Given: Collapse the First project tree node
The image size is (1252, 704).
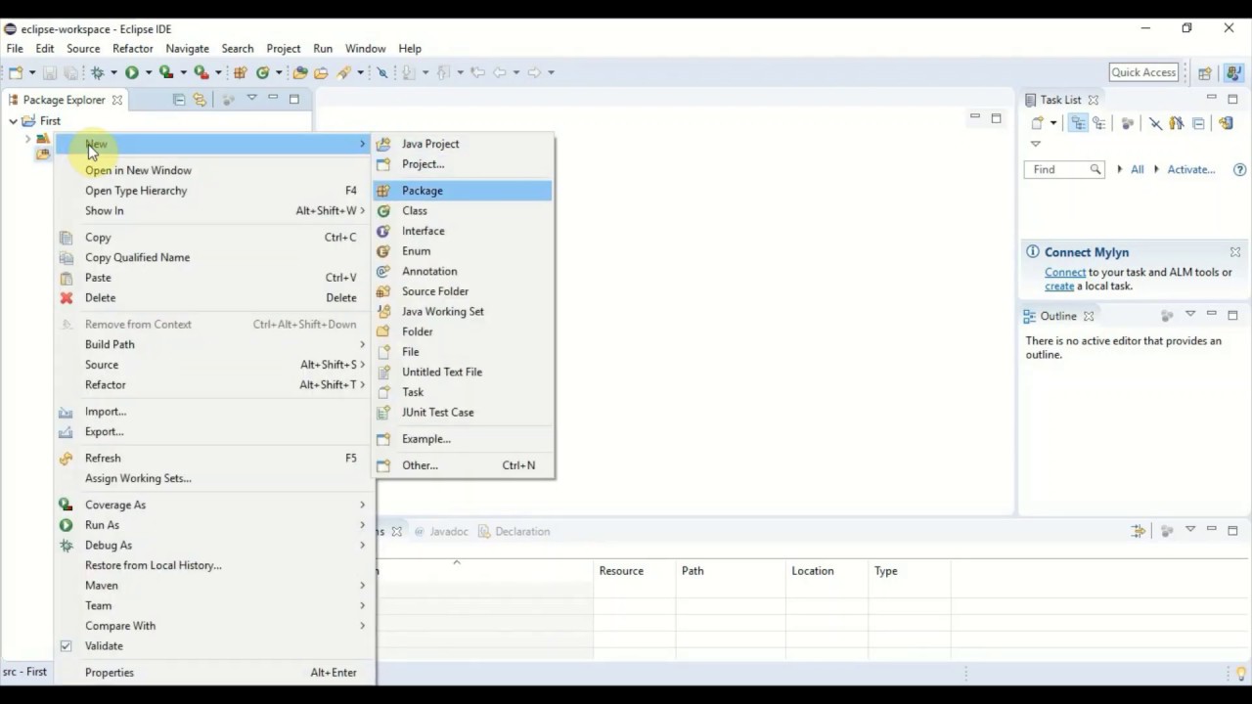Looking at the screenshot, I should click(13, 121).
